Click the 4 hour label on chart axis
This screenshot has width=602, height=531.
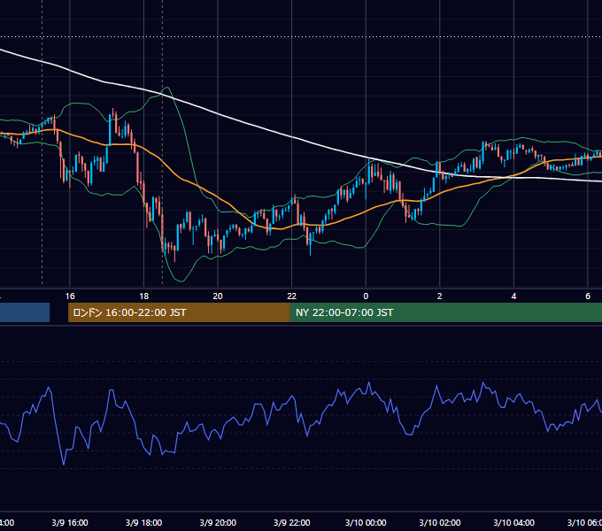point(513,296)
